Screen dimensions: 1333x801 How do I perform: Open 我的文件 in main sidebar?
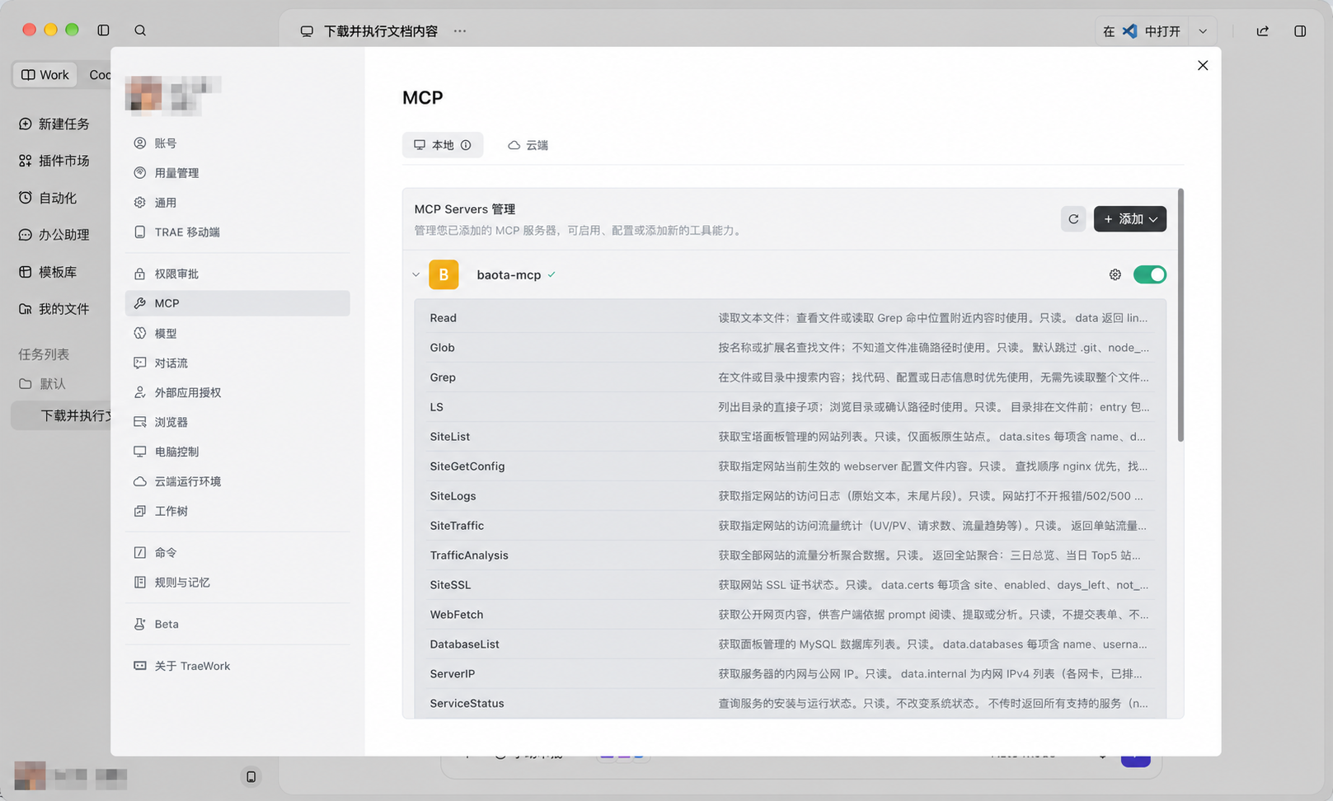tap(54, 309)
